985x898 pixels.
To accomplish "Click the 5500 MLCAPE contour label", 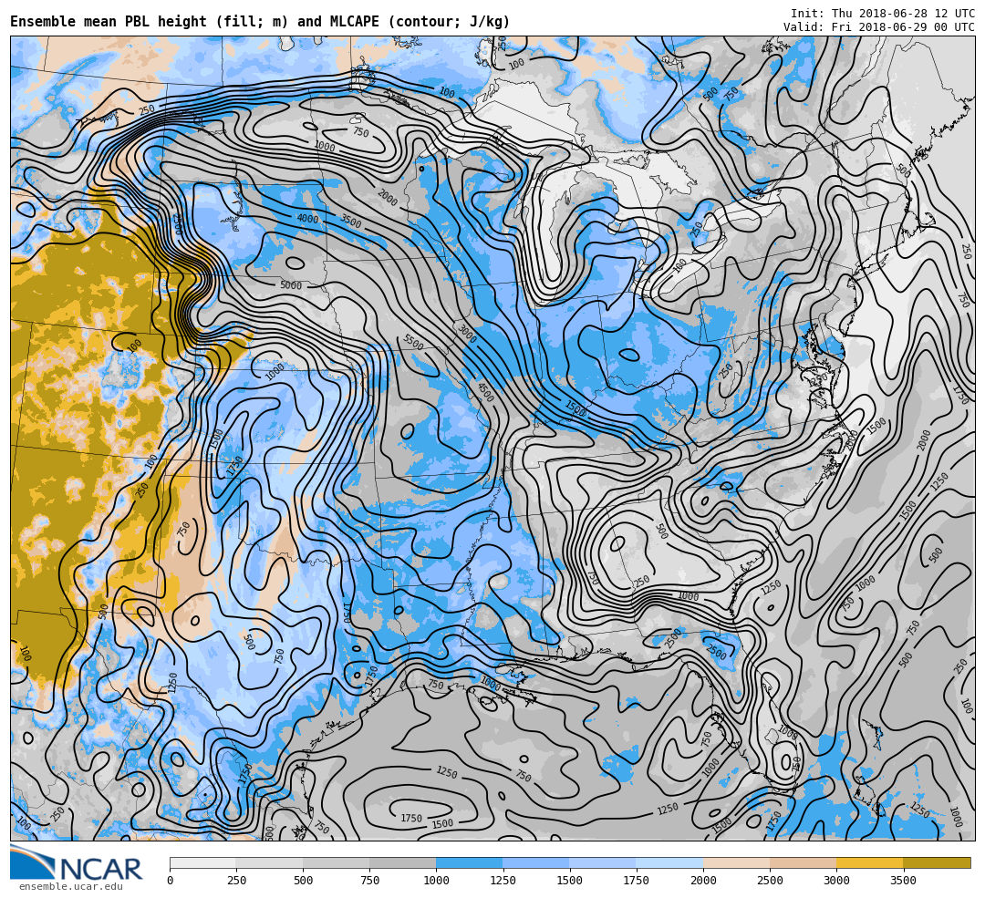I will tap(412, 343).
